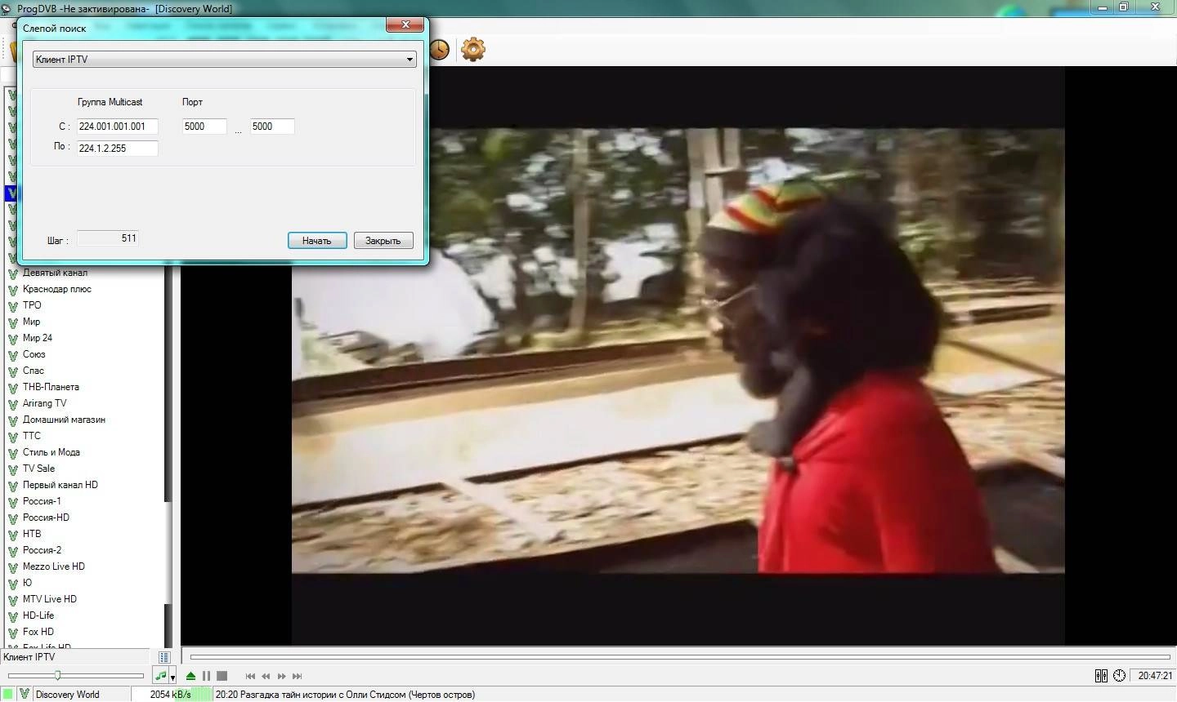Toggle the channel list view icon
This screenshot has width=1177, height=702.
tap(164, 657)
